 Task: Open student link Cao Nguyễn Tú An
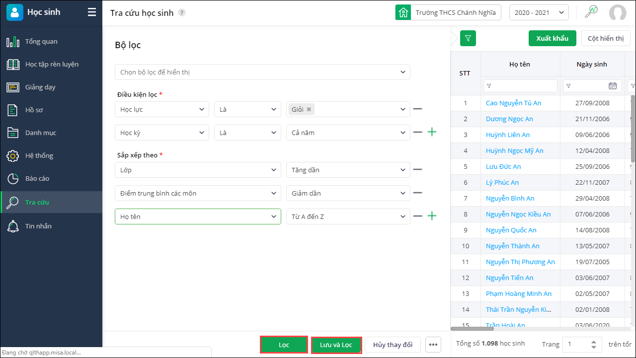coord(513,103)
